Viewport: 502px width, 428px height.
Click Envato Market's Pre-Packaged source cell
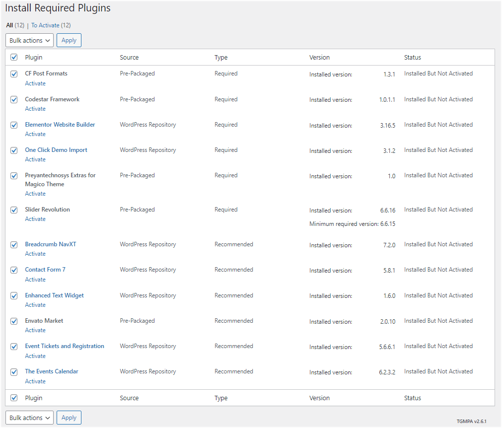[x=138, y=321]
